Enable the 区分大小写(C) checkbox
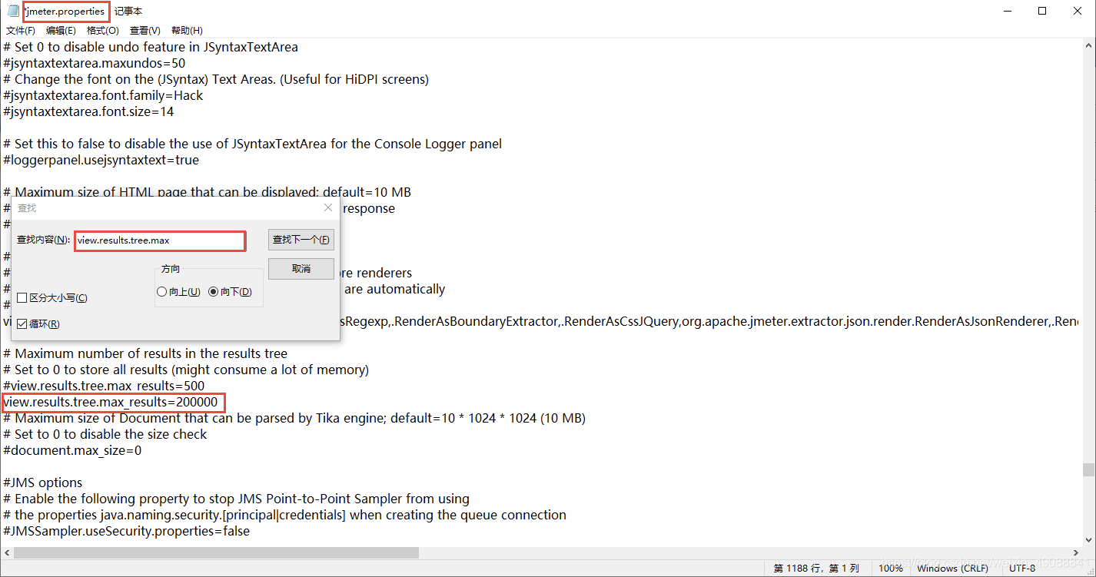The width and height of the screenshot is (1096, 577). (x=22, y=298)
